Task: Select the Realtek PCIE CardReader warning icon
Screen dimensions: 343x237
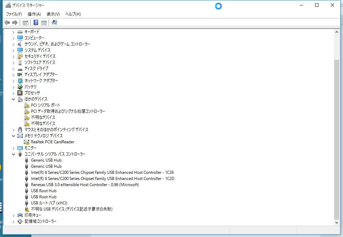Action: pos(27,142)
